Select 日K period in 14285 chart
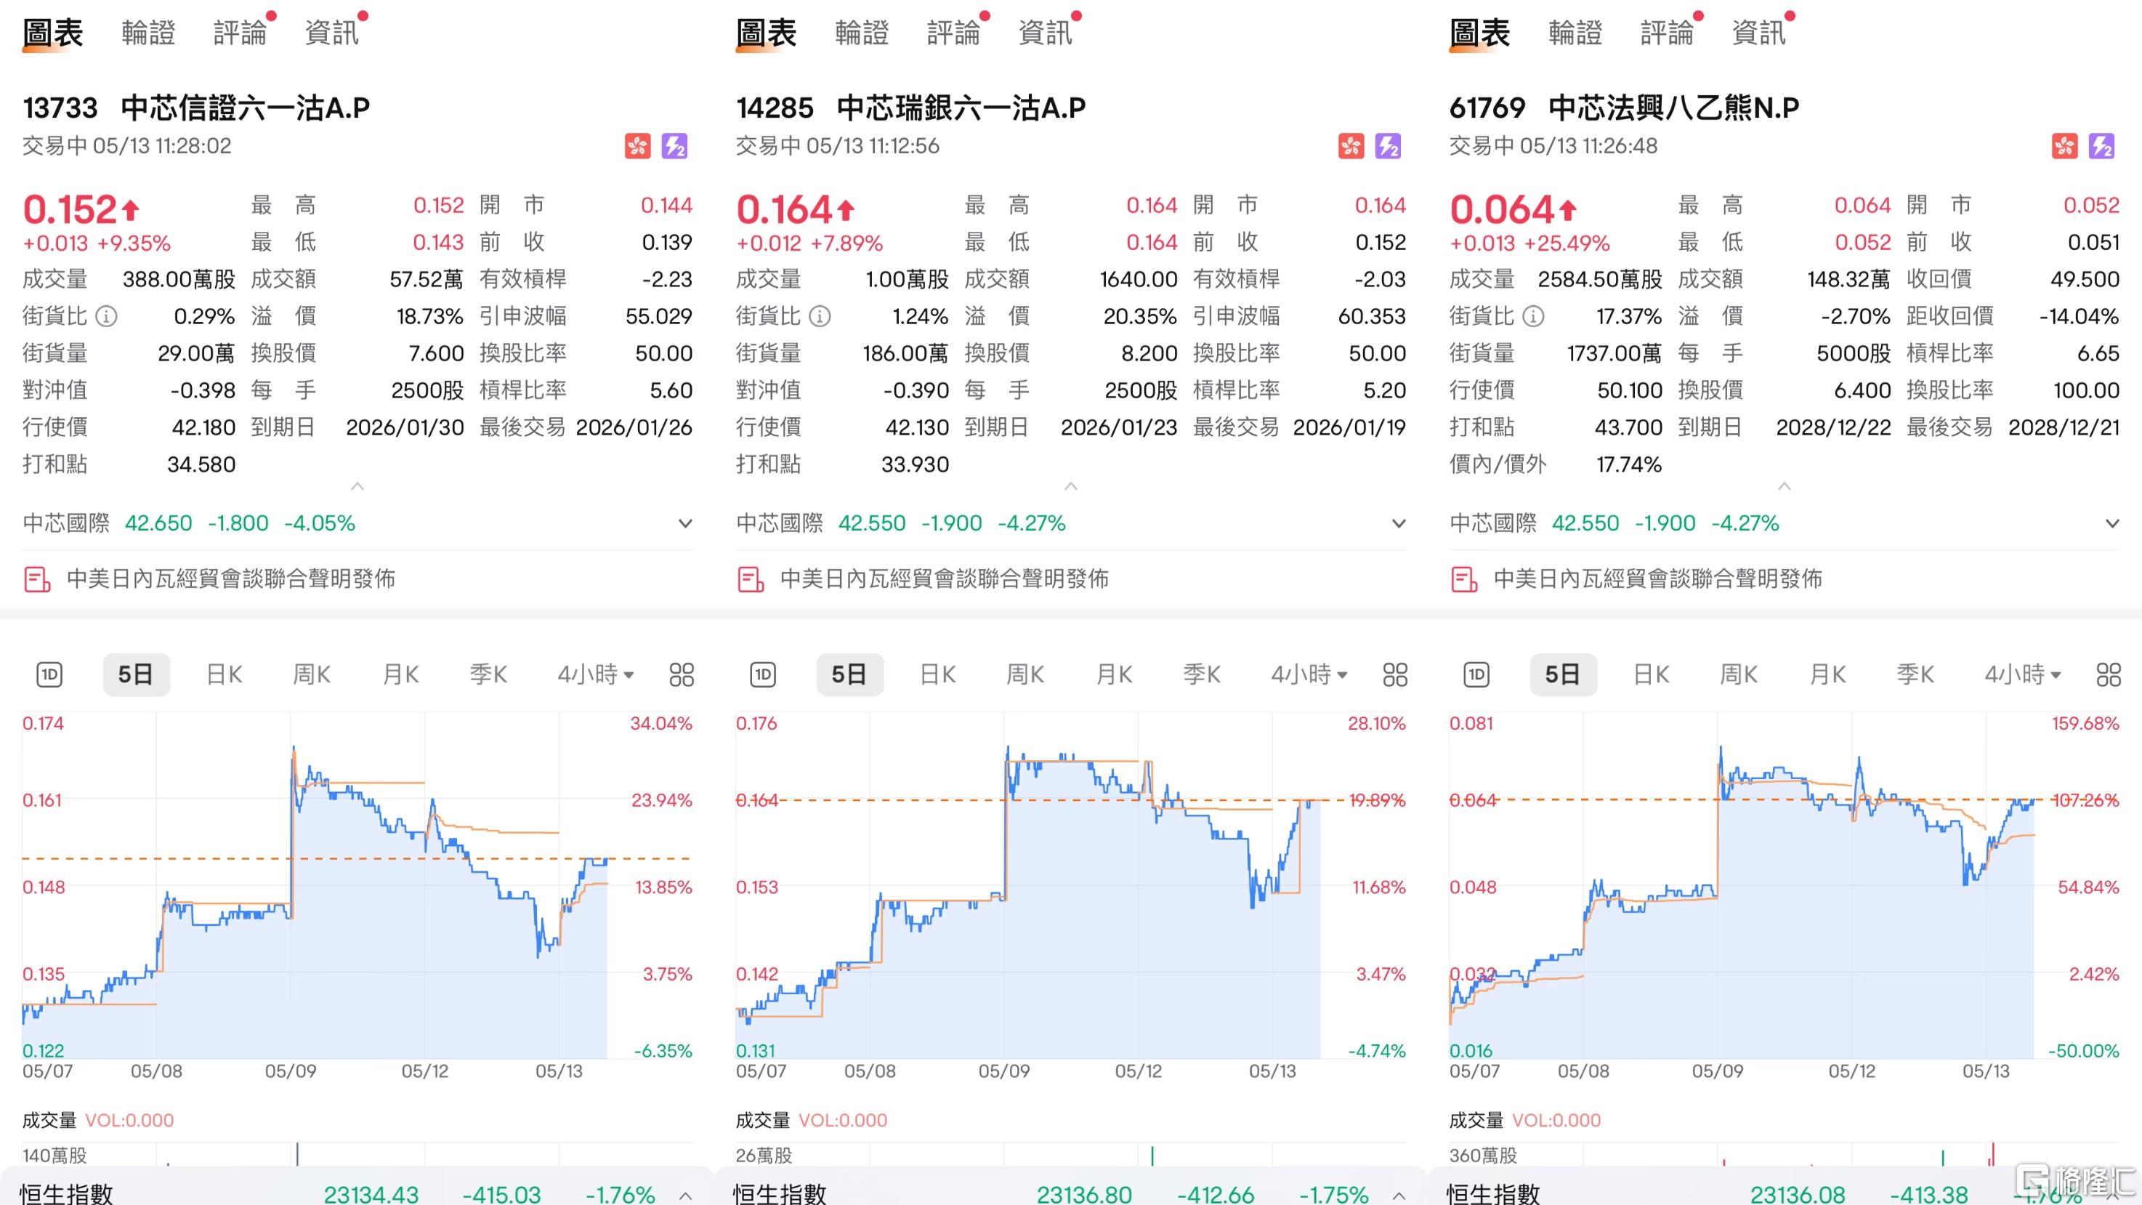Image resolution: width=2142 pixels, height=1205 pixels. (938, 674)
